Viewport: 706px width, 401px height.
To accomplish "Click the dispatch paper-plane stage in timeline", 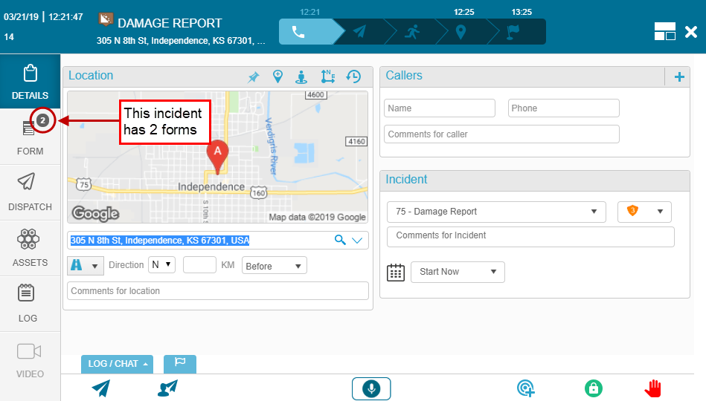I will [x=360, y=31].
